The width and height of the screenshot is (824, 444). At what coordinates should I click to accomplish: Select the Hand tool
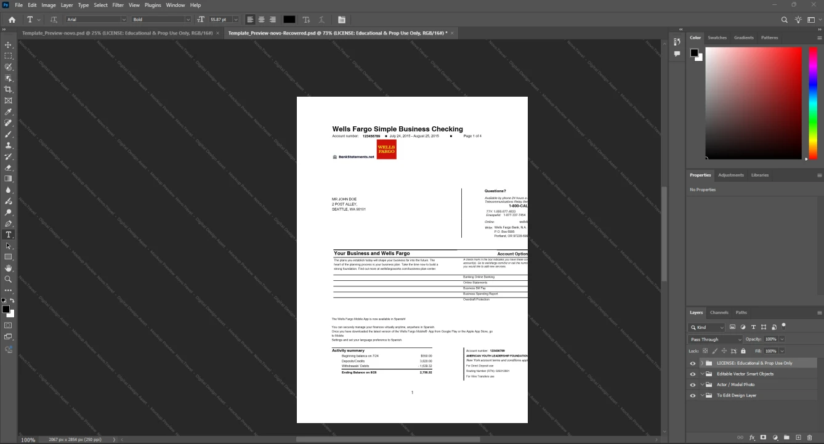point(9,268)
